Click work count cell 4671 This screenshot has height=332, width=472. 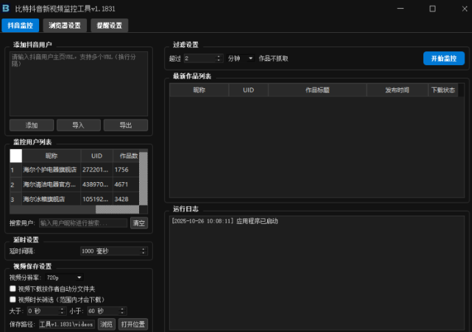(126, 184)
